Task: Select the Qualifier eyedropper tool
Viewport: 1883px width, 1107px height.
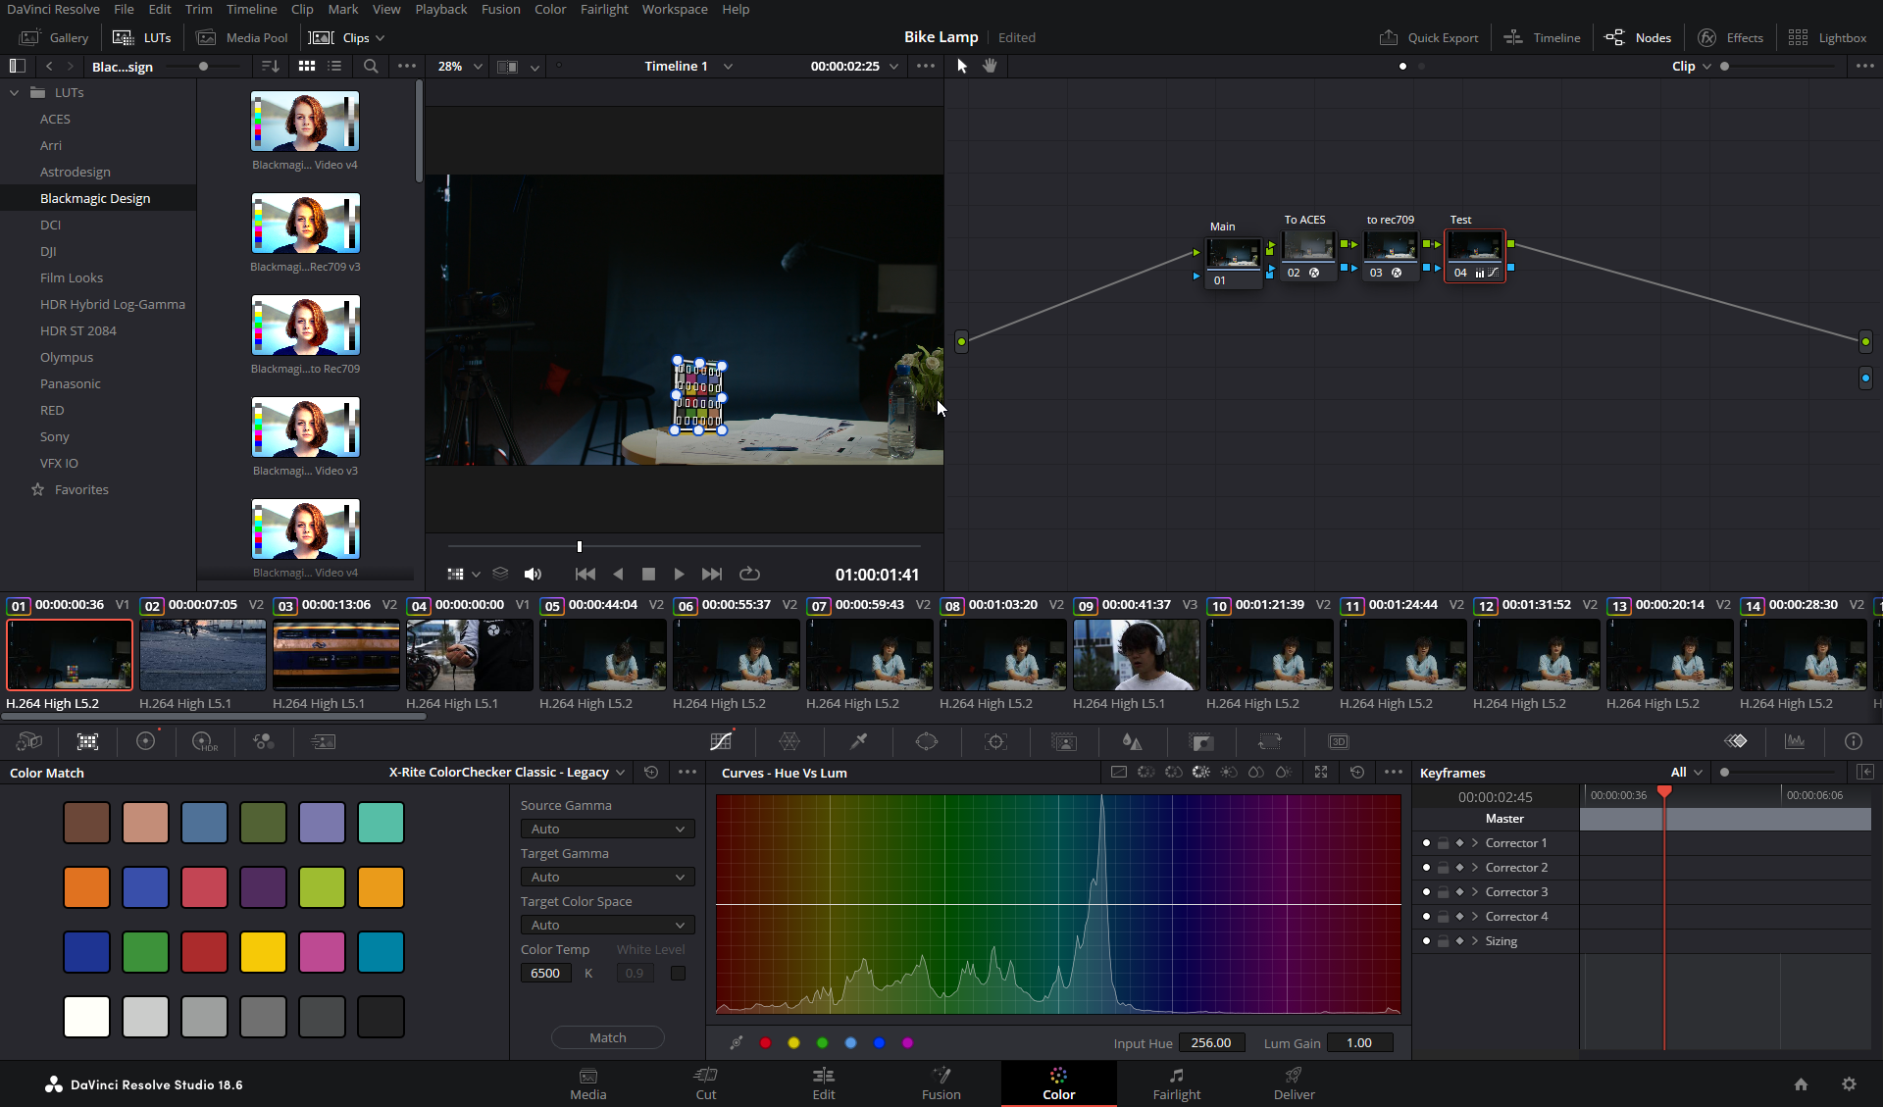Action: pyautogui.click(x=858, y=741)
